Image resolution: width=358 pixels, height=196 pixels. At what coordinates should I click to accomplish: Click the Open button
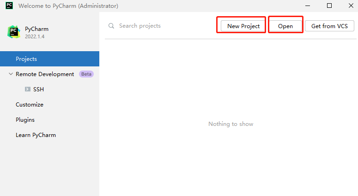pos(285,26)
